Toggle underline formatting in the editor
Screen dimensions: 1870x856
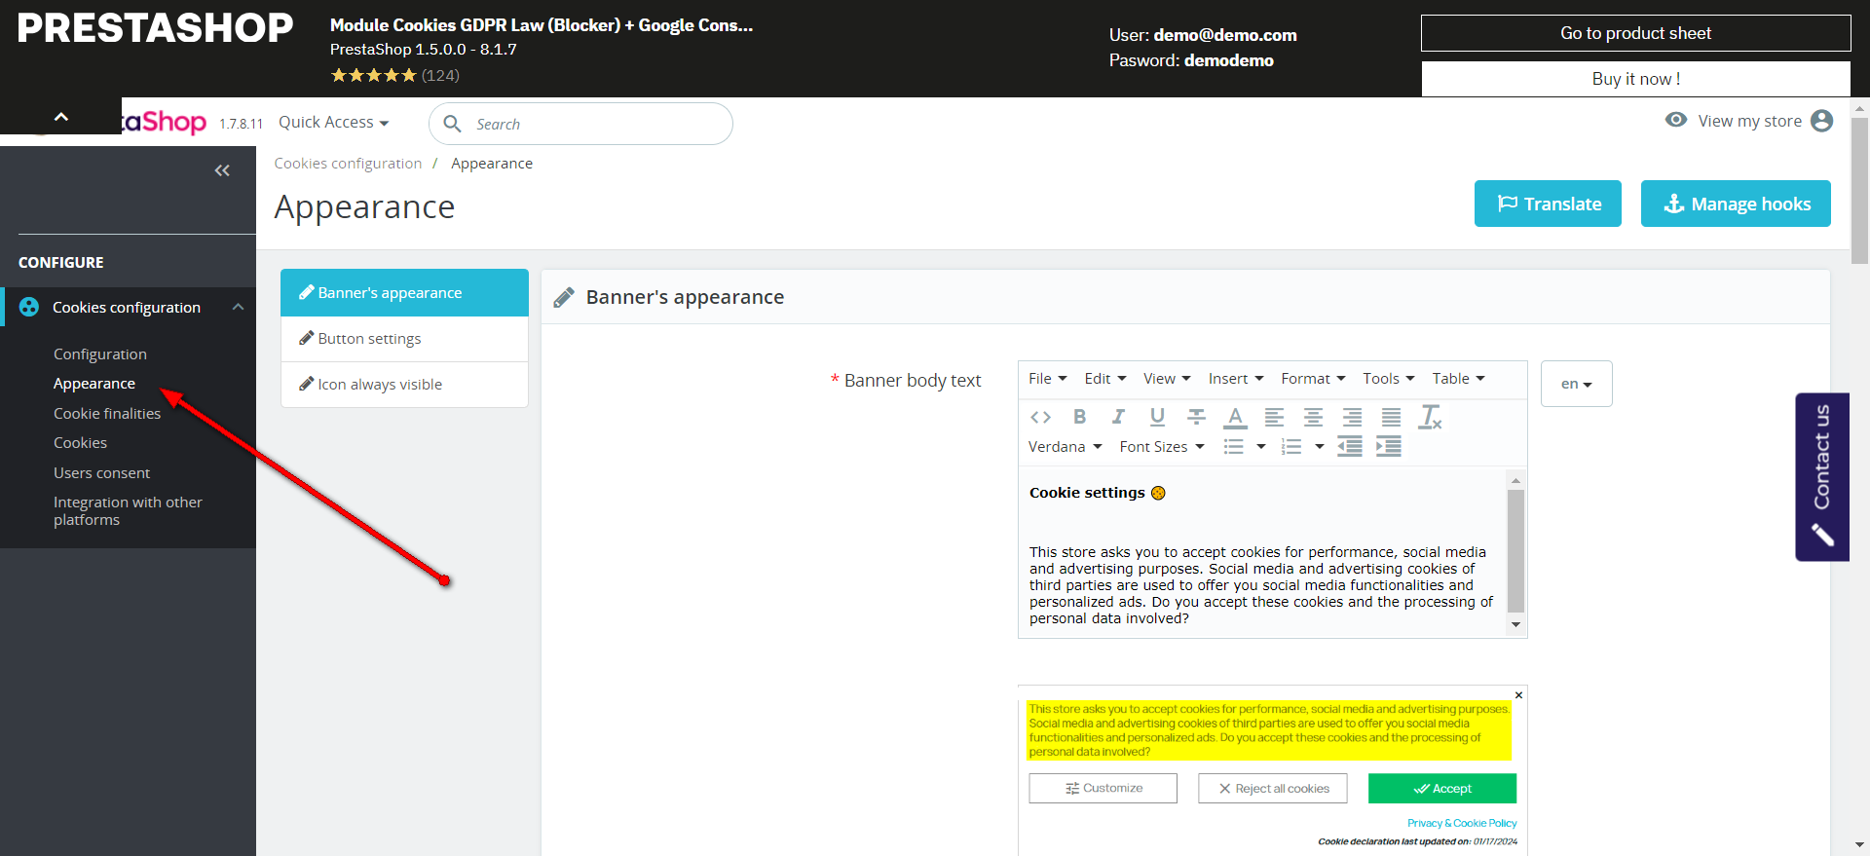[1157, 417]
